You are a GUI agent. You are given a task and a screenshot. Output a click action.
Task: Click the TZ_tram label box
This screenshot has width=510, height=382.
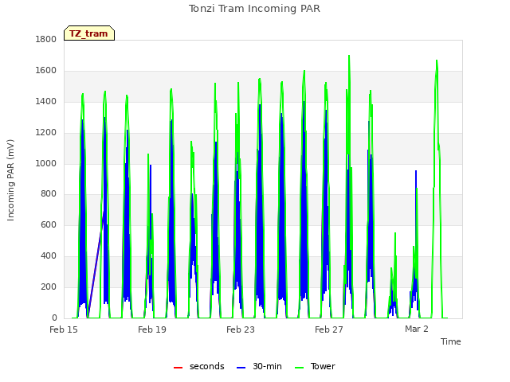(89, 33)
